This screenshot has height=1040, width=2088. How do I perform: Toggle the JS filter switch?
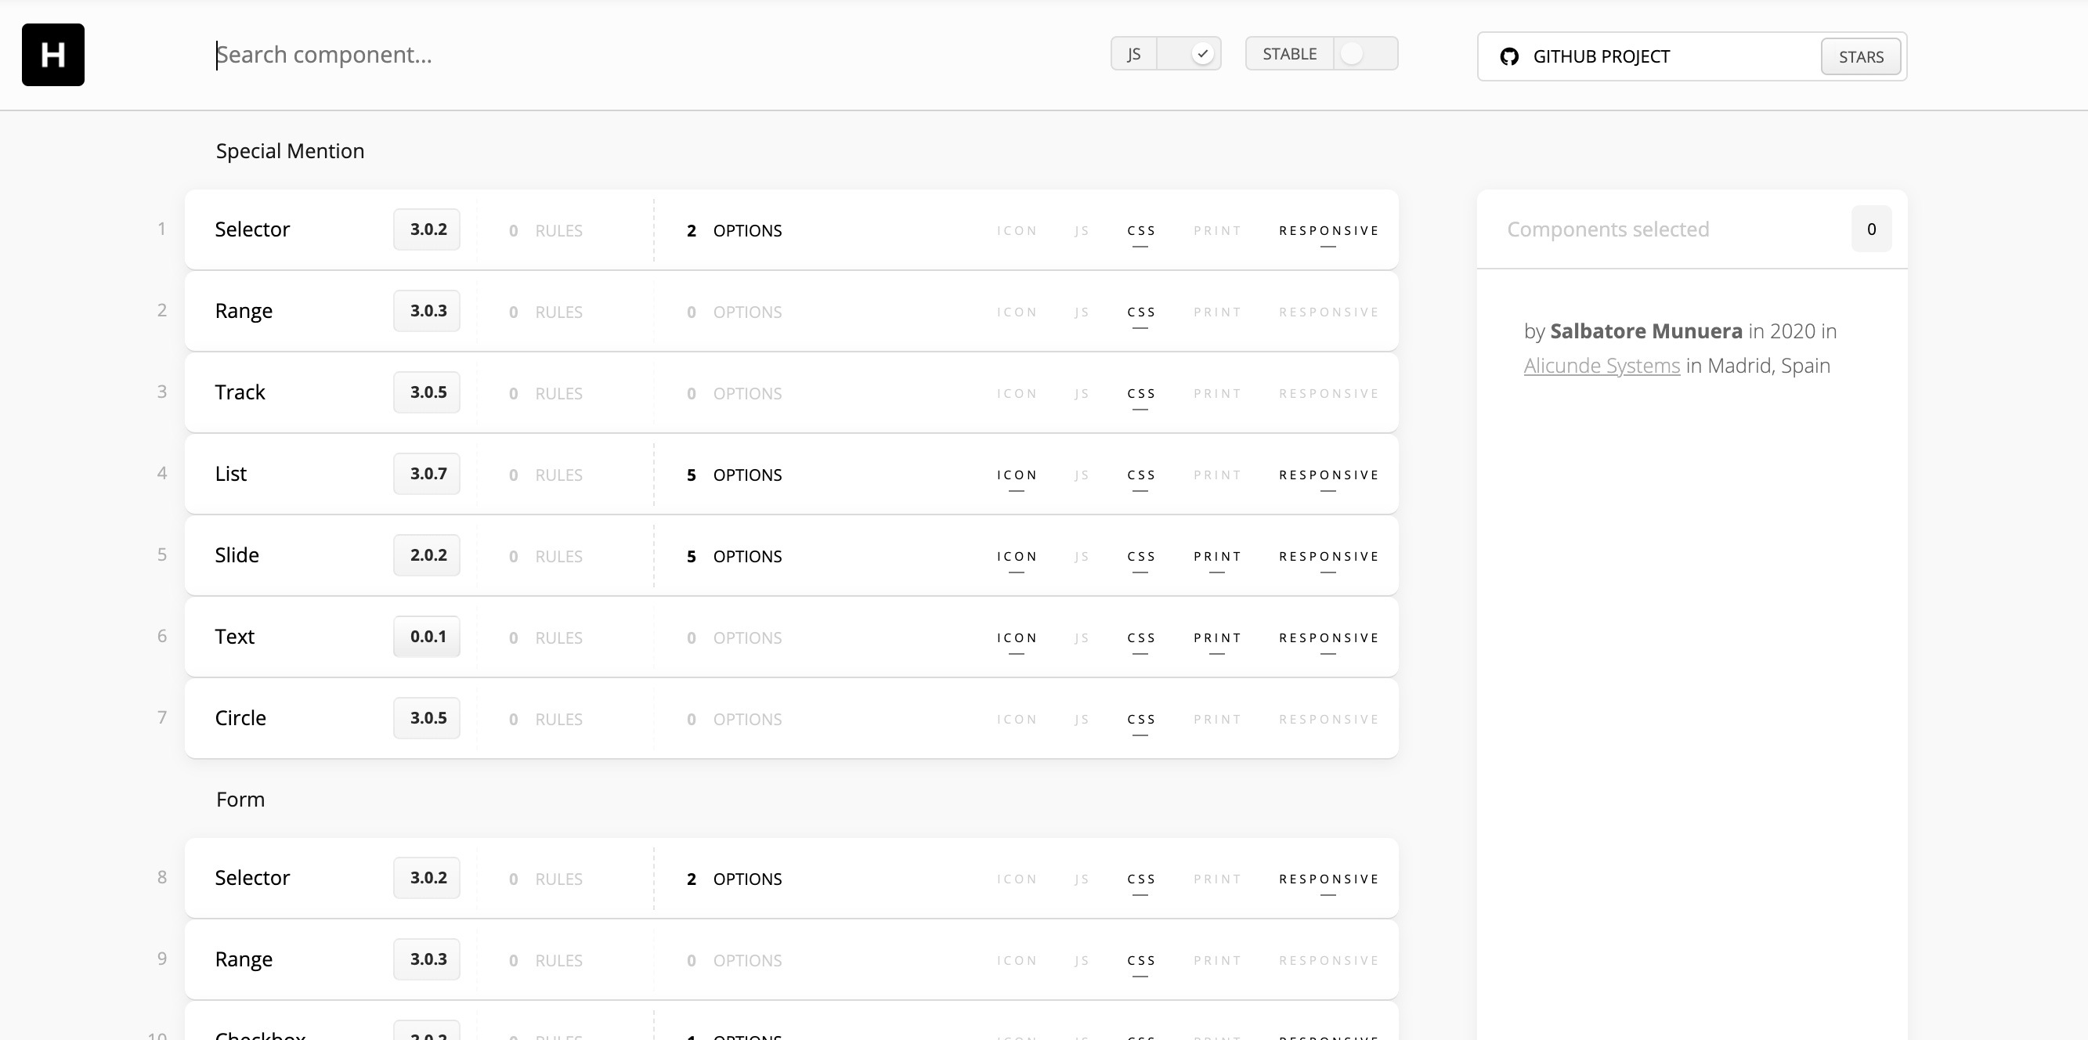tap(1188, 53)
